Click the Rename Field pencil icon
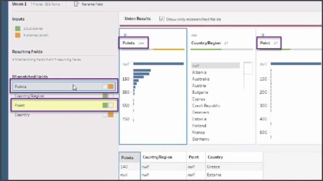This screenshot has width=323, height=181. coord(76,4)
